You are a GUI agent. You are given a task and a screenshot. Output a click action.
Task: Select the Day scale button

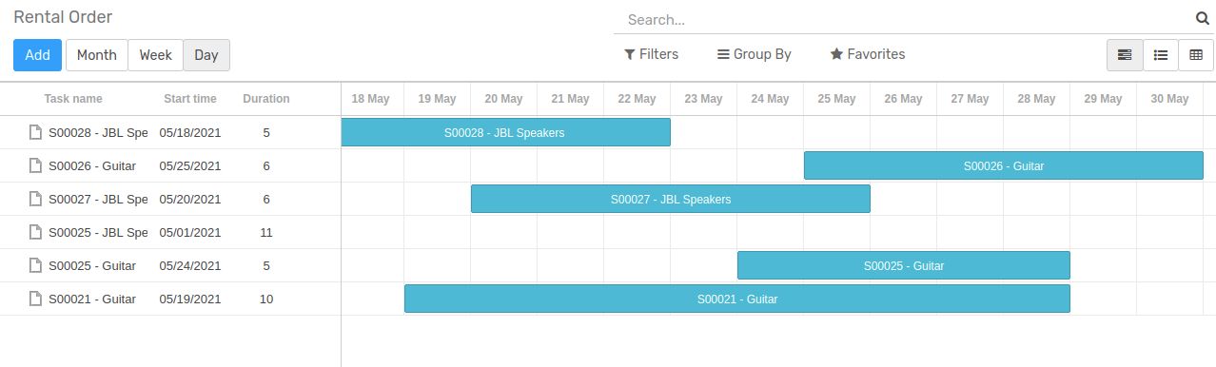(206, 55)
